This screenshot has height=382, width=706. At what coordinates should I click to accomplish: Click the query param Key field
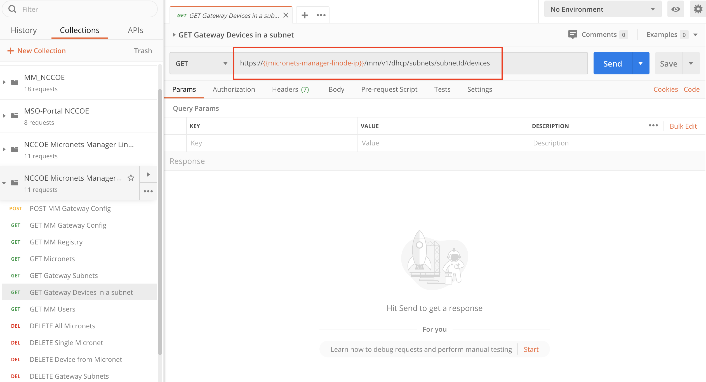click(x=272, y=143)
